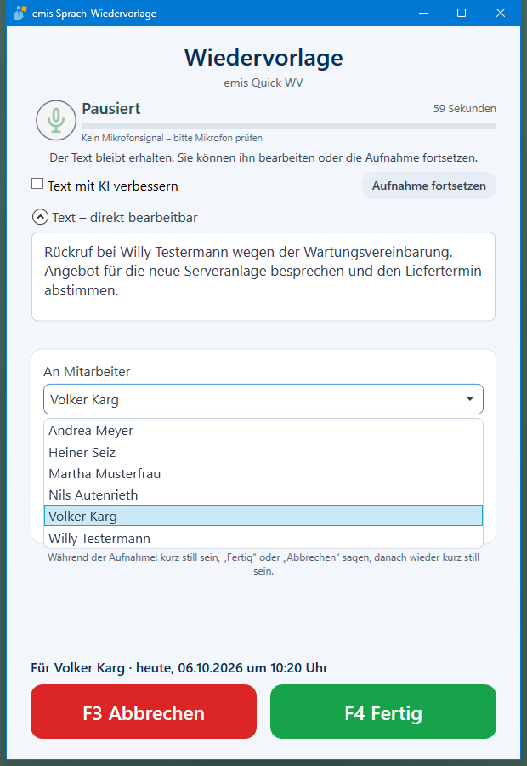Pick Nils Autenrieth from employee list

(x=263, y=494)
